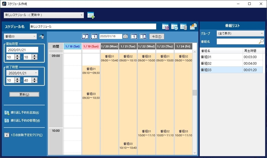Select the 1/19 (Sun) day column header
Screen dimensions: 267x158
tap(91, 46)
